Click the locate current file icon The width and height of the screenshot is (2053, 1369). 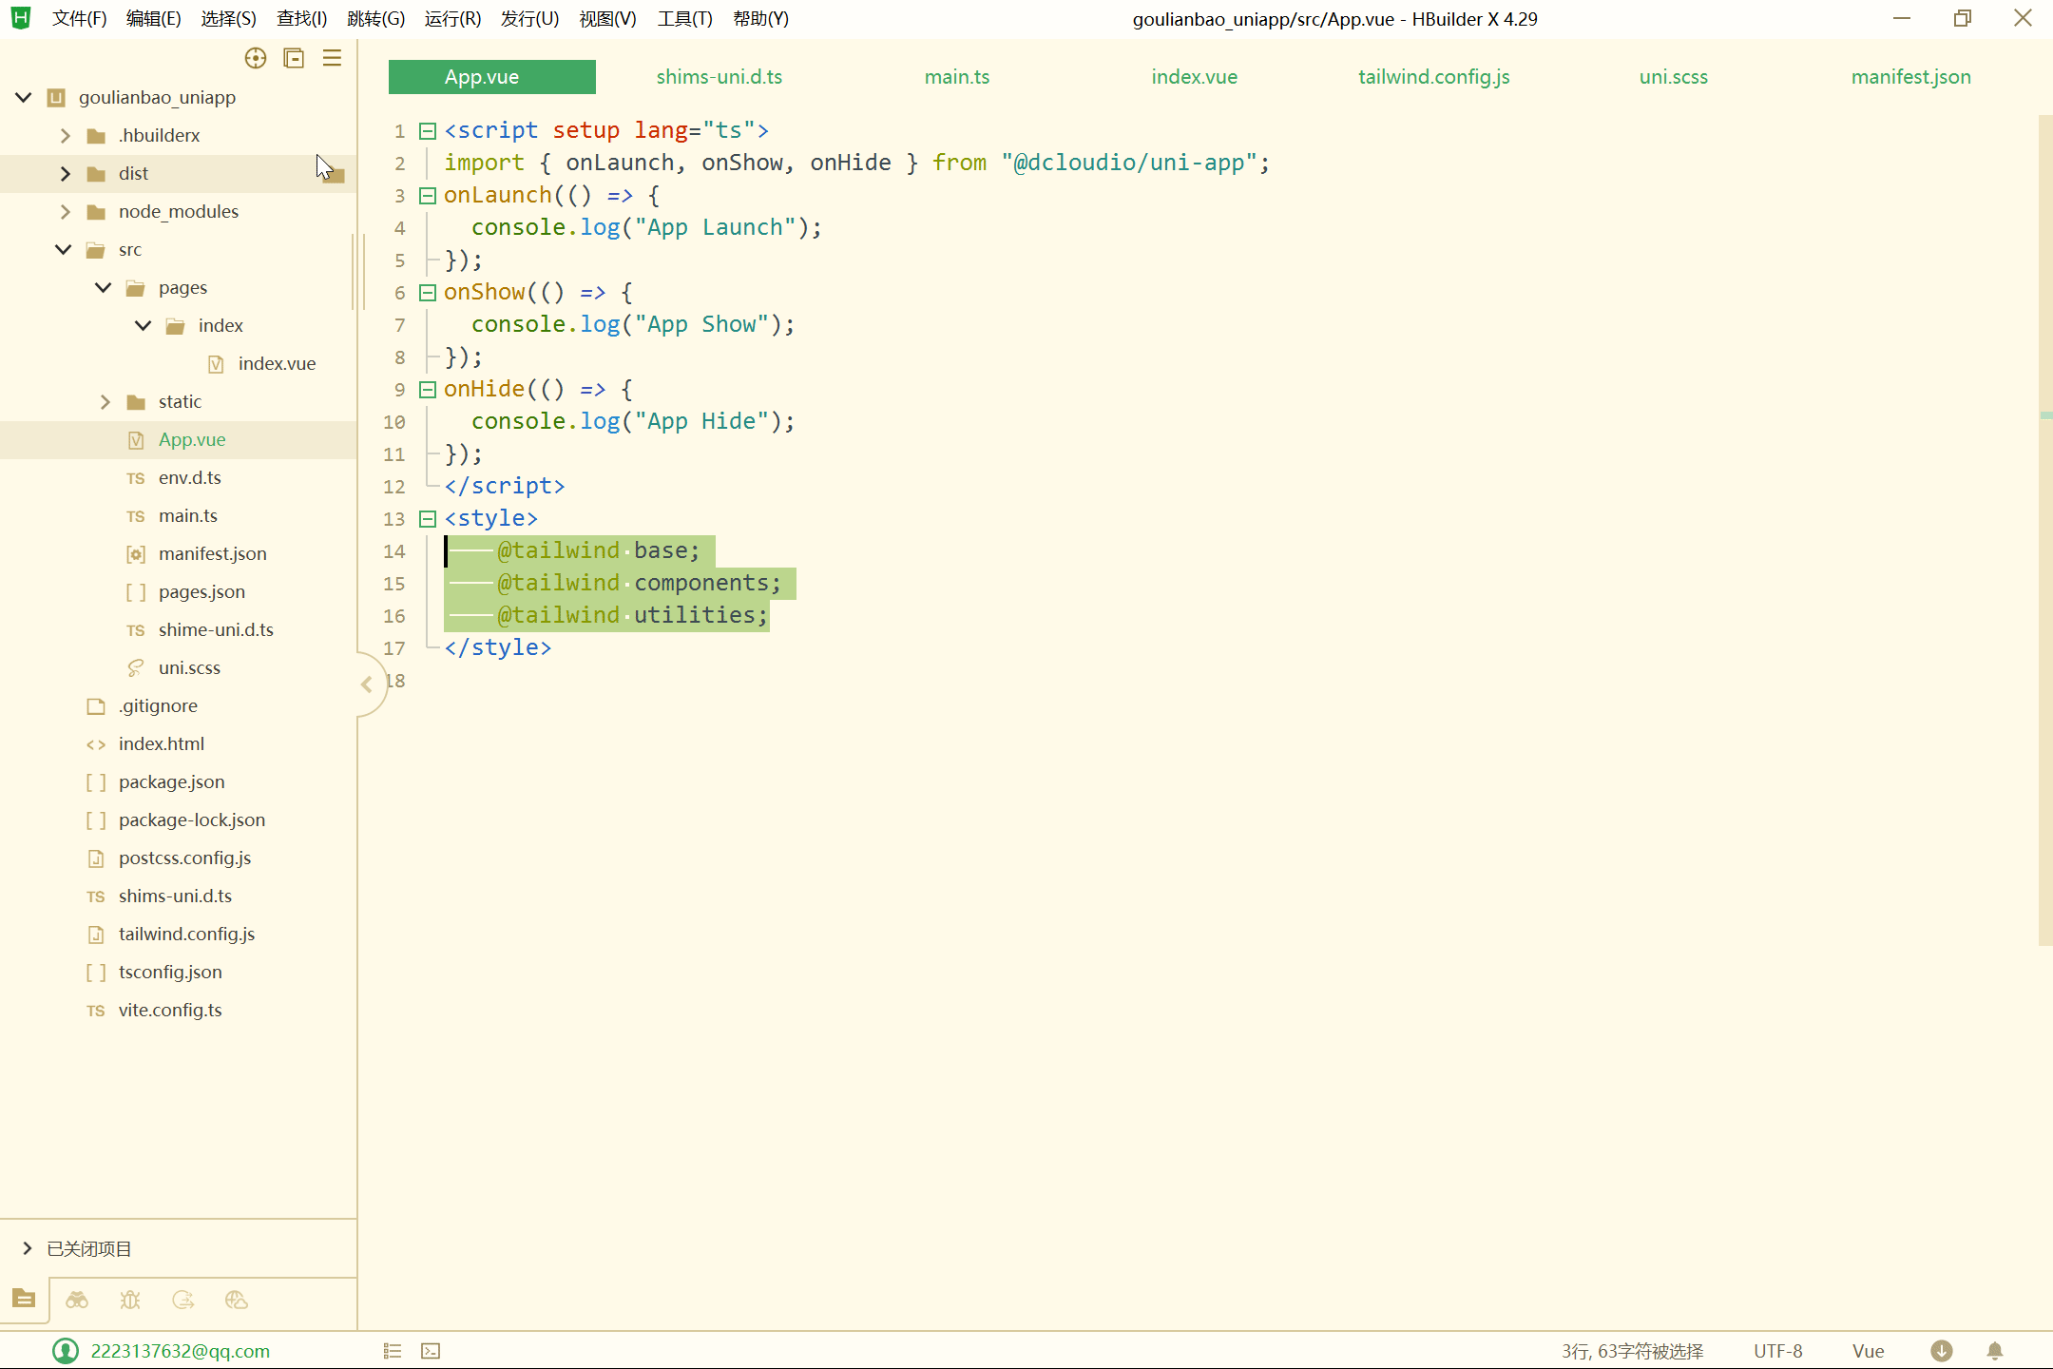coord(255,58)
